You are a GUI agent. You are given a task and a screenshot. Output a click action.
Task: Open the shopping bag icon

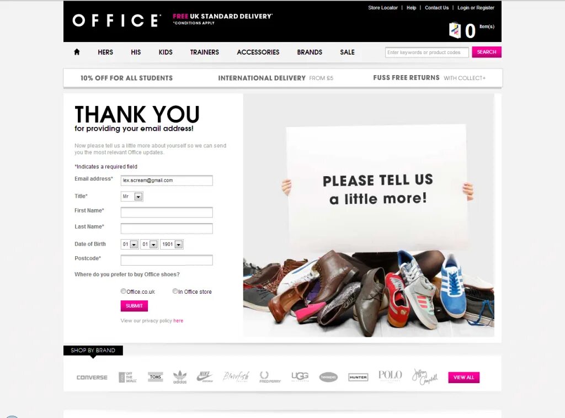(x=455, y=30)
